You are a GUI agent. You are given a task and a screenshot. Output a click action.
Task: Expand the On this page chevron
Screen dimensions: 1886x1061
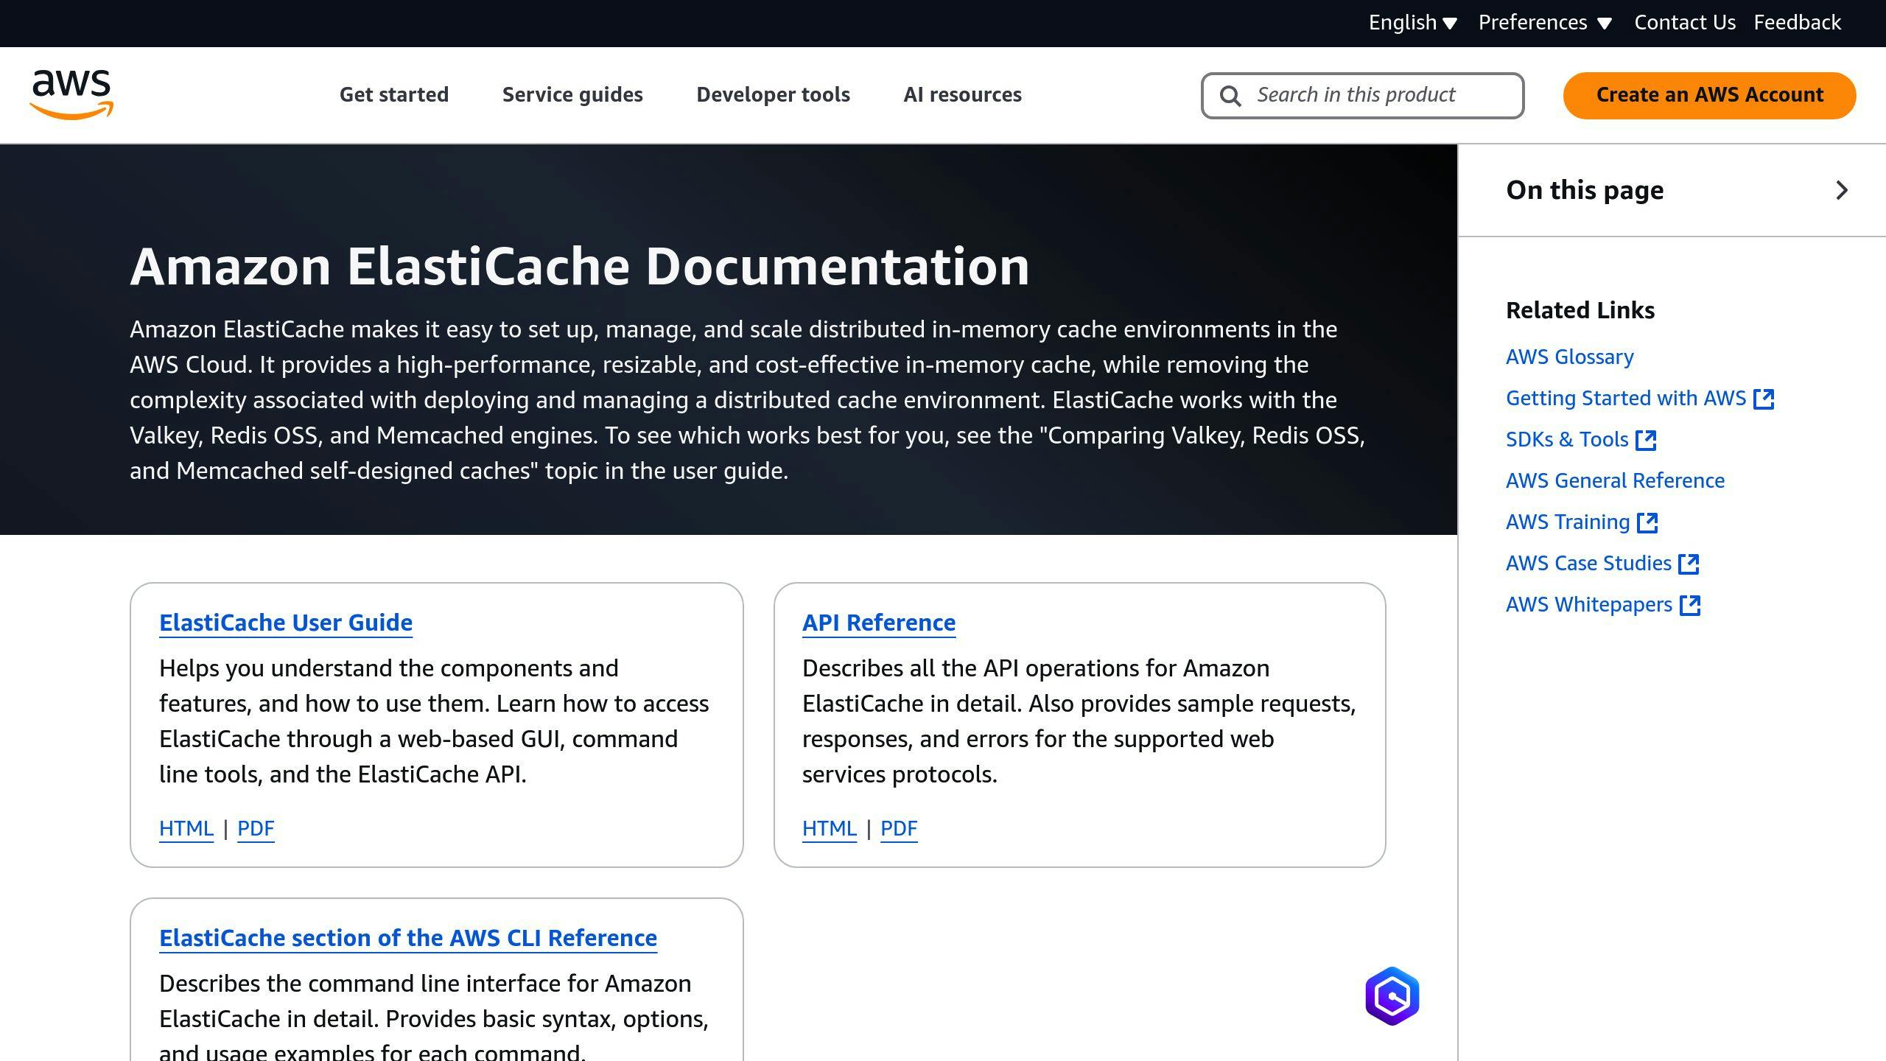[x=1842, y=190]
